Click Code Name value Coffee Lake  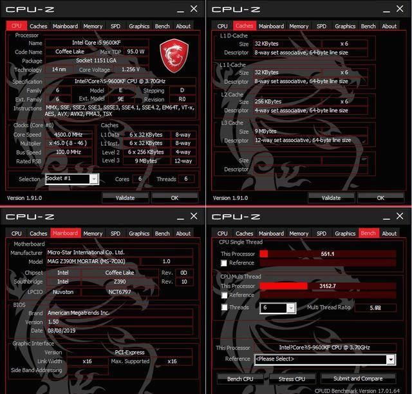click(x=70, y=52)
